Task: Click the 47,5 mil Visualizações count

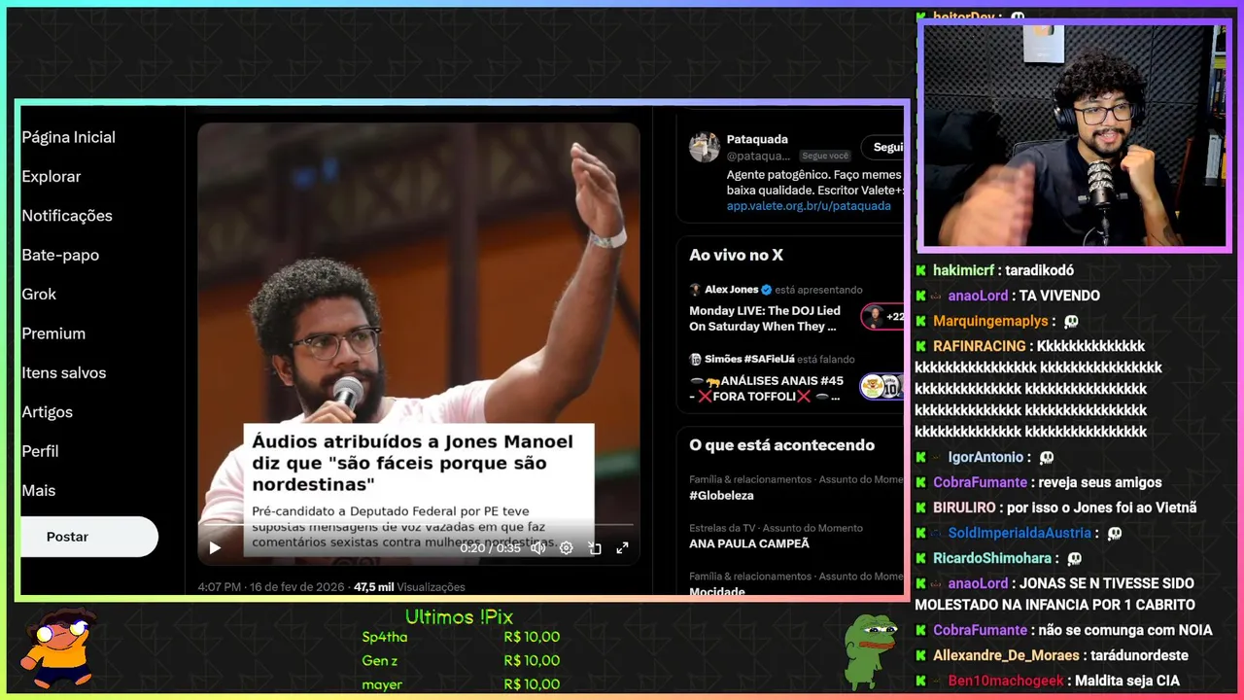Action: coord(409,587)
